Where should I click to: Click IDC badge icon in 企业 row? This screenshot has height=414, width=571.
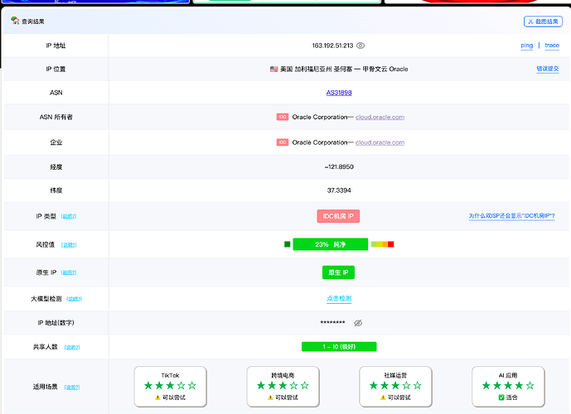pyautogui.click(x=283, y=142)
